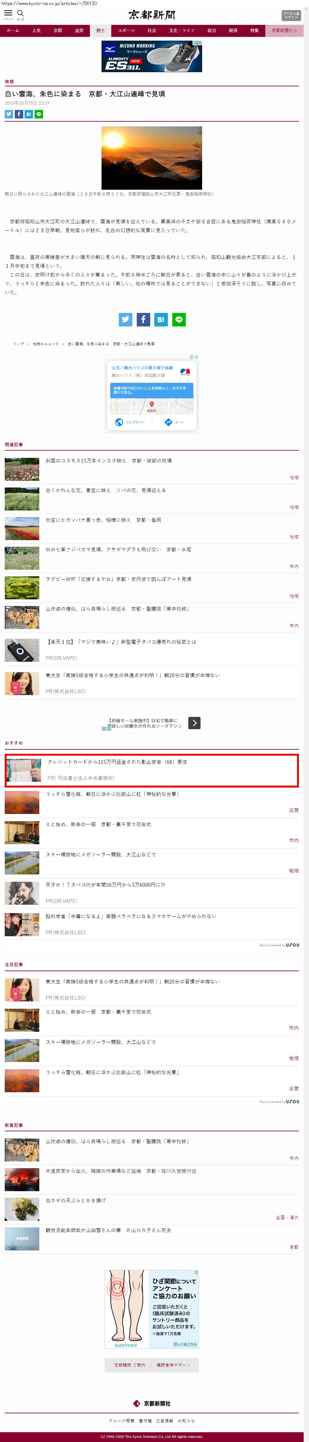Open the hamburger menu icon

[8, 14]
